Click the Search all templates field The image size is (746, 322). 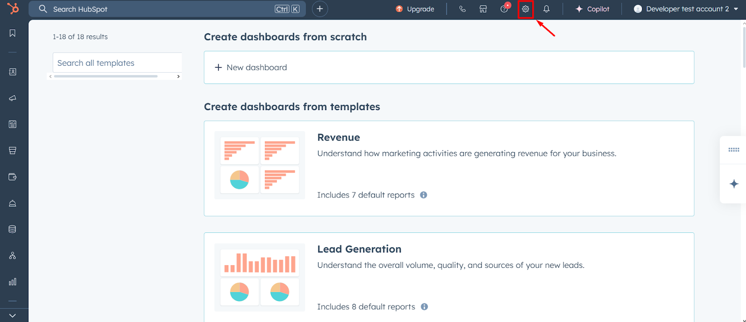pyautogui.click(x=117, y=63)
